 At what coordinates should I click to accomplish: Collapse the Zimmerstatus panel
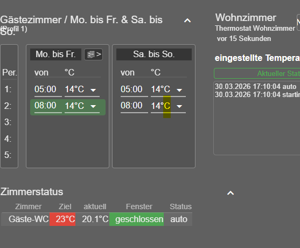click(x=231, y=193)
